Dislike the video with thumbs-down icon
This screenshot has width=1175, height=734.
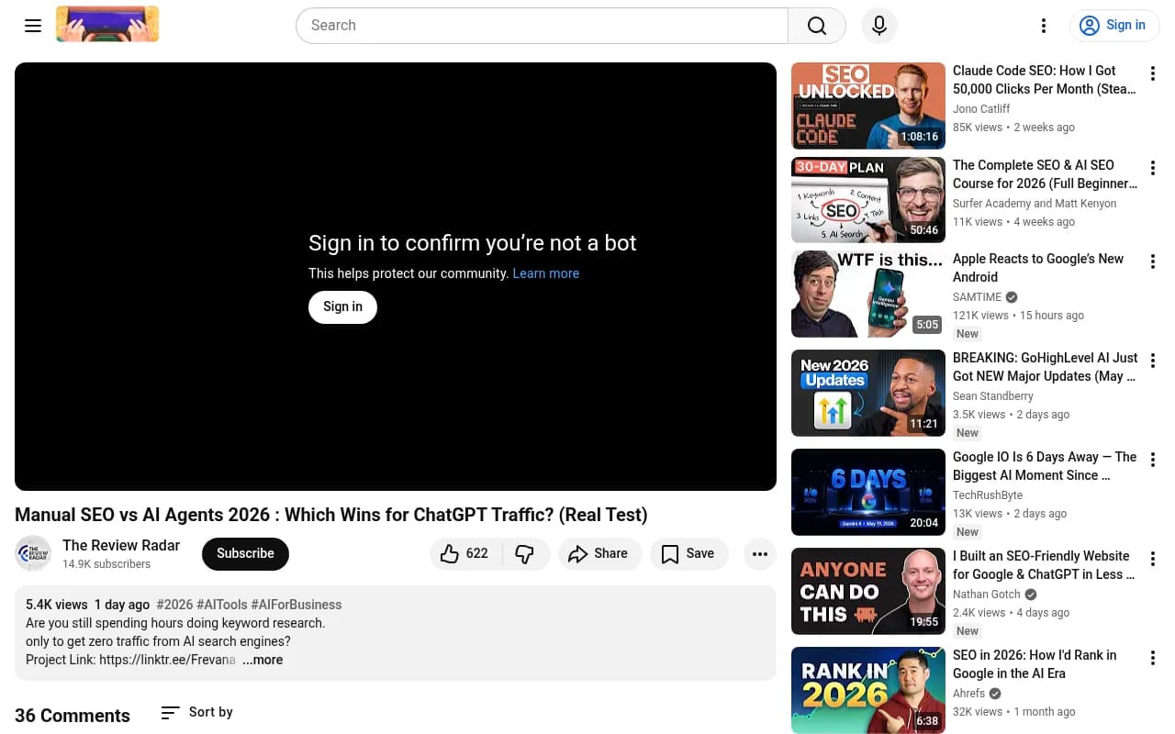tap(525, 553)
